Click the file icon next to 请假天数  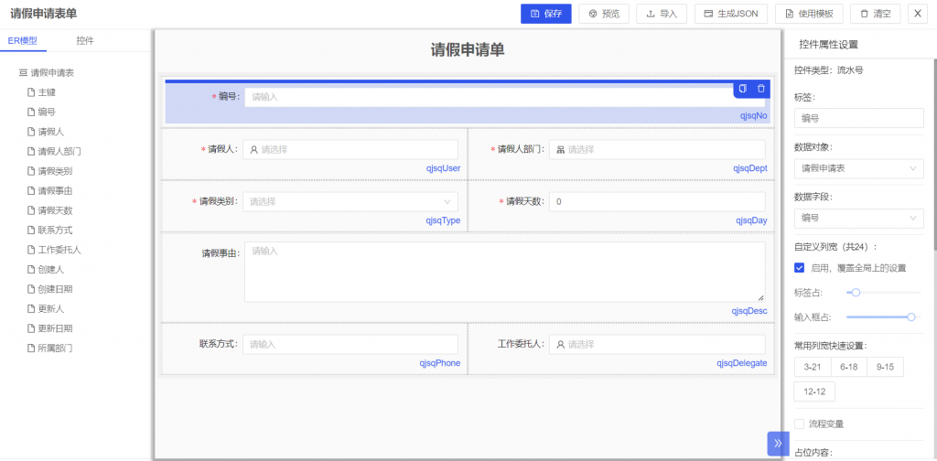click(x=31, y=210)
